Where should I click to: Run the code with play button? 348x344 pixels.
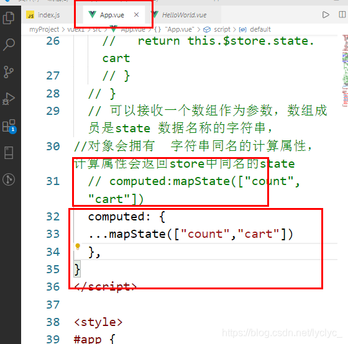pyautogui.click(x=326, y=15)
